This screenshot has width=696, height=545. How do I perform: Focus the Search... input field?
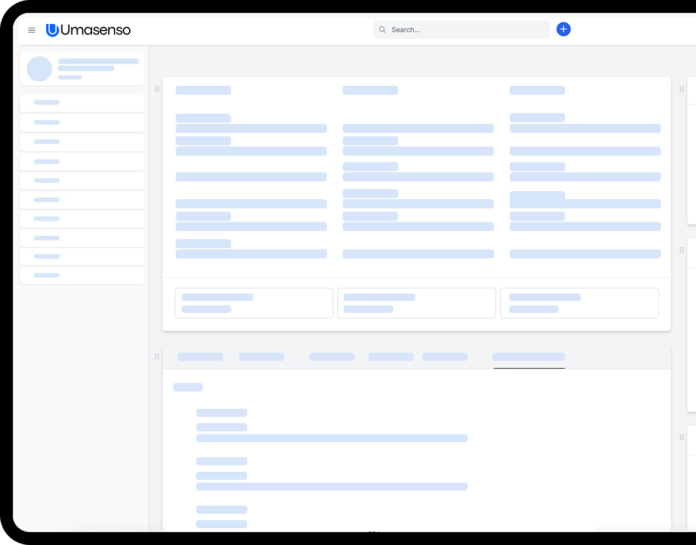(x=466, y=30)
